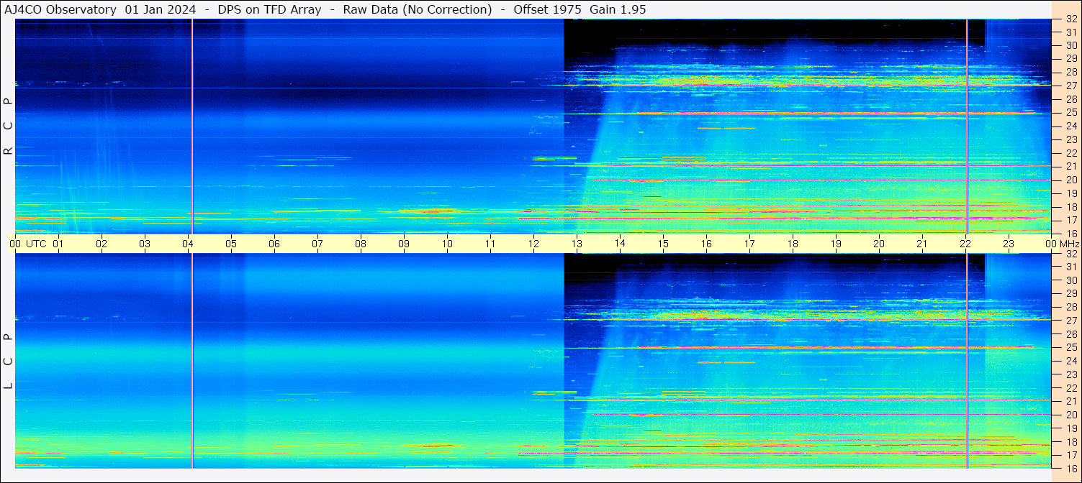This screenshot has height=483, width=1082.
Task: Click '24' MHz tick of RCP panel
Action: 1071,126
